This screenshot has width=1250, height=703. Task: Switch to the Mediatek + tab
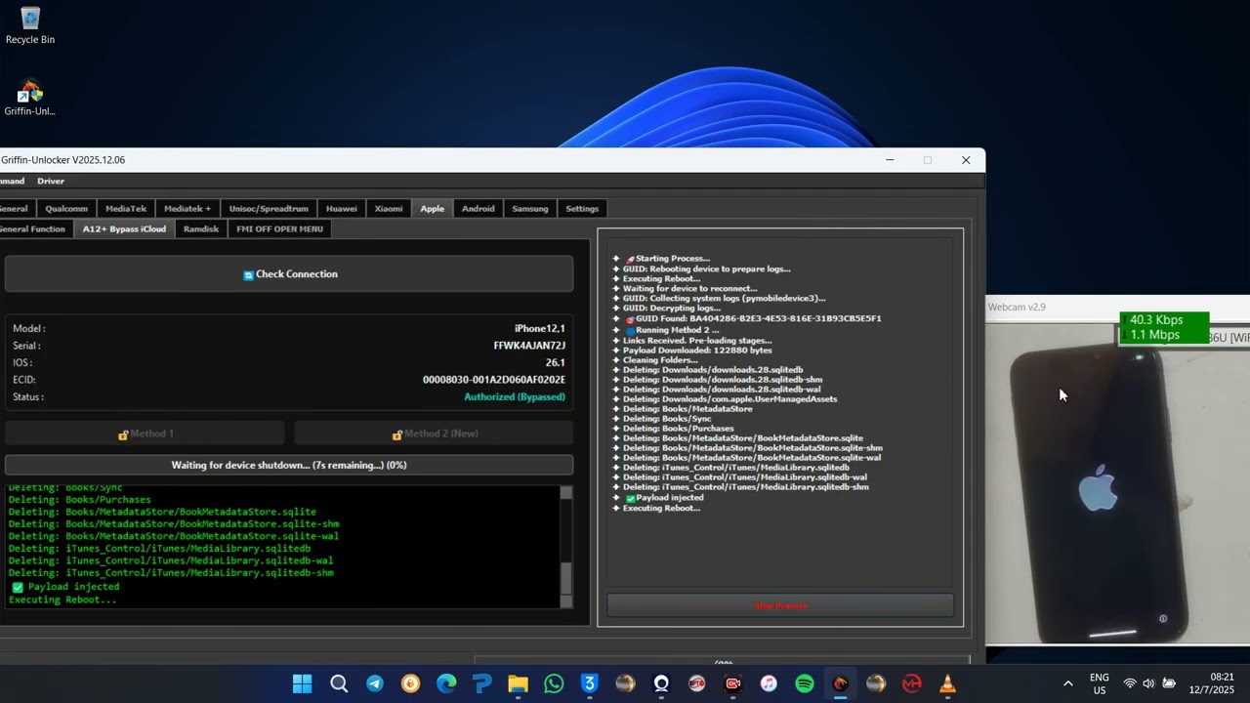(187, 208)
